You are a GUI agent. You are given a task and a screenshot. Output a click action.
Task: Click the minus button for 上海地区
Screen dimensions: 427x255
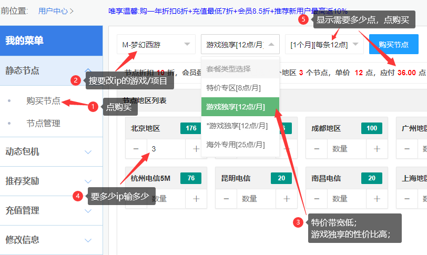[407, 199]
